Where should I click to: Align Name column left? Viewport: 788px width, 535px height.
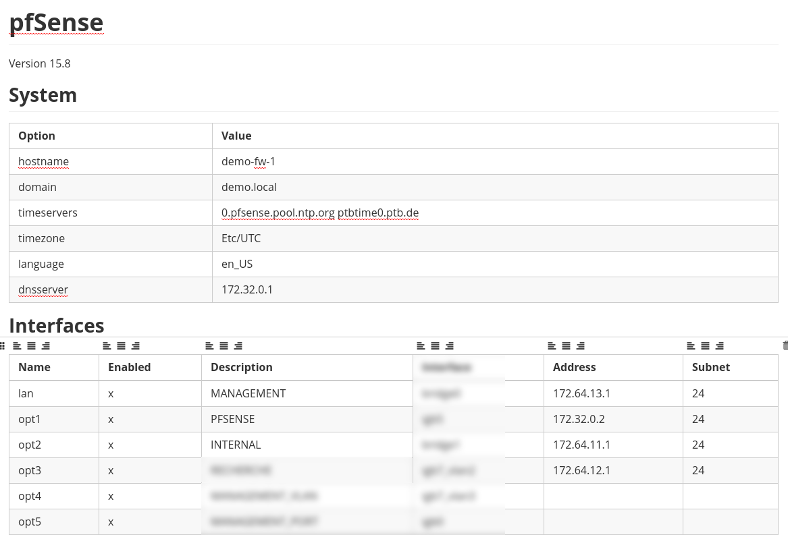point(17,345)
